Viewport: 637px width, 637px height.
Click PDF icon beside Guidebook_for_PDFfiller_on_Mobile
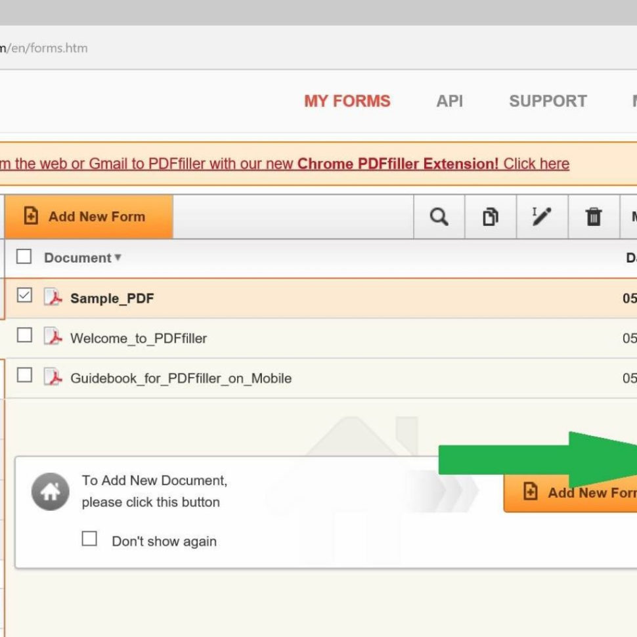tap(53, 376)
